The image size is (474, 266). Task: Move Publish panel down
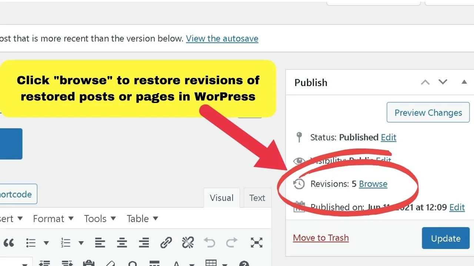click(x=443, y=82)
